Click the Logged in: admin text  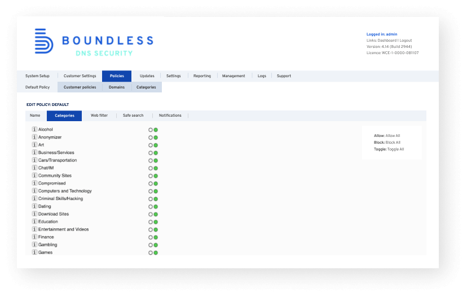coord(382,34)
